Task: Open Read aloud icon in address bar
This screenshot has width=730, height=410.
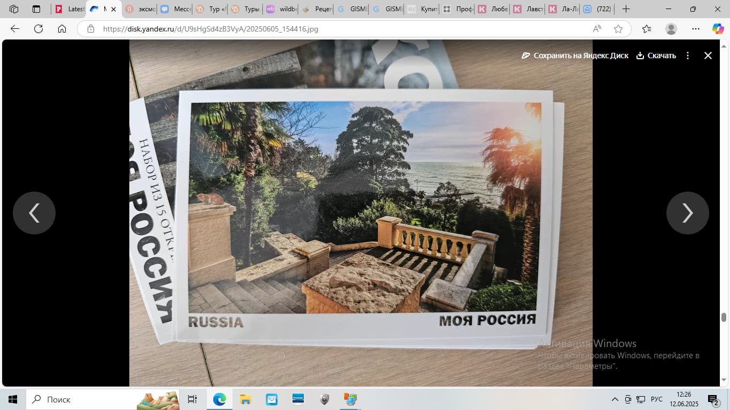Action: (597, 29)
